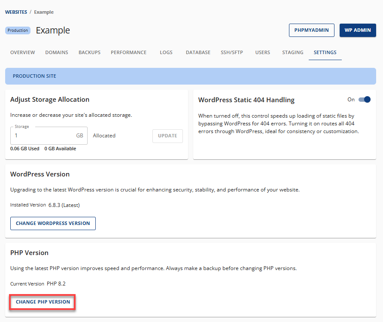Switch to the Overview tab

click(x=22, y=52)
